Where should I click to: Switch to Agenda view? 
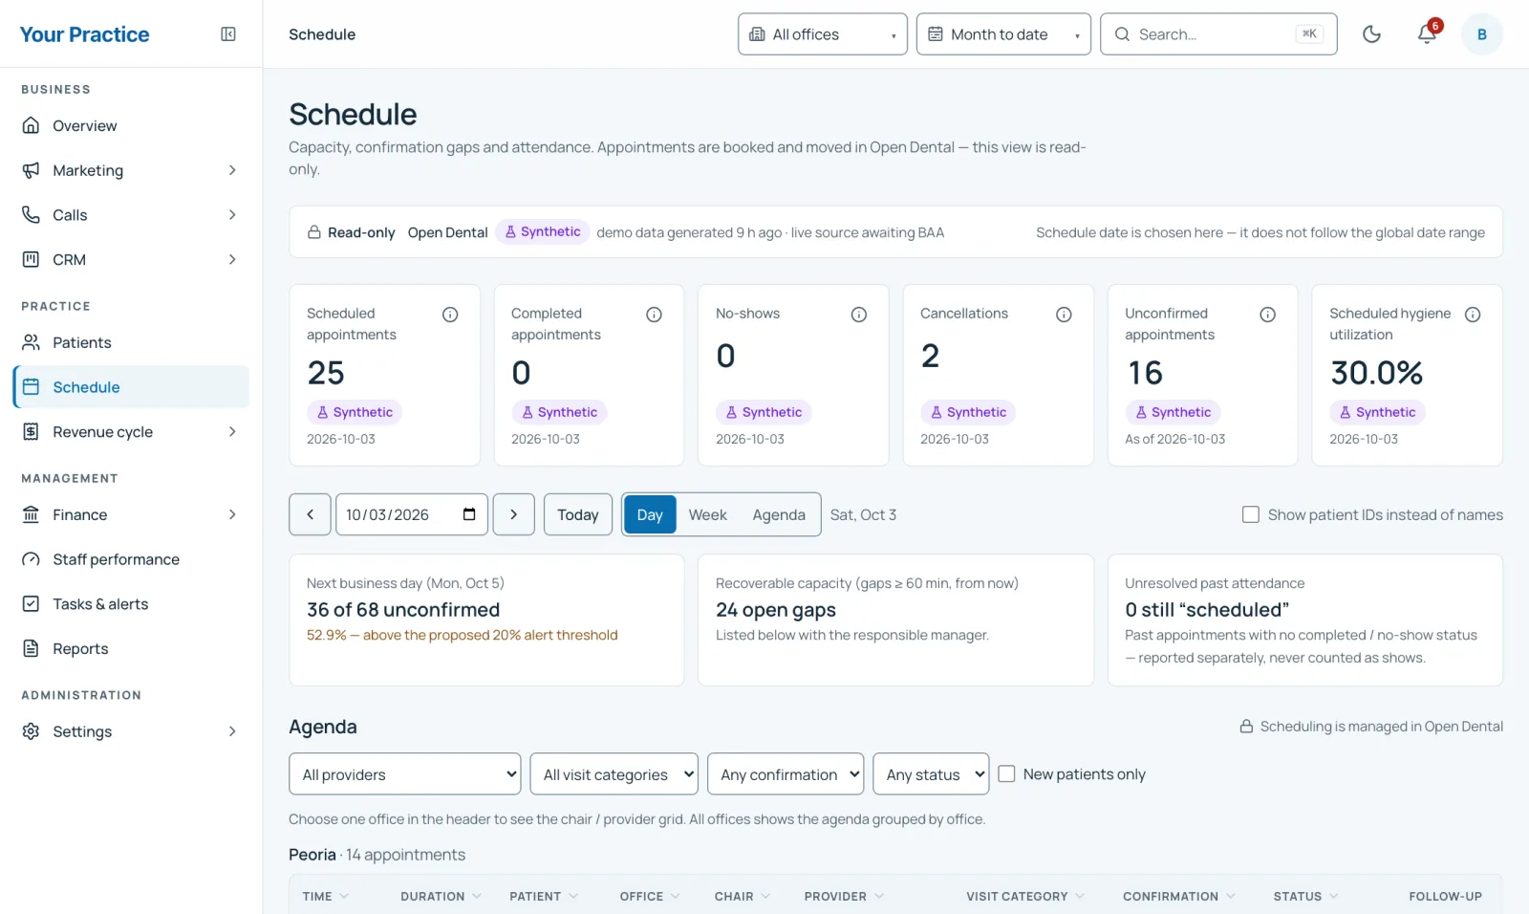(779, 514)
